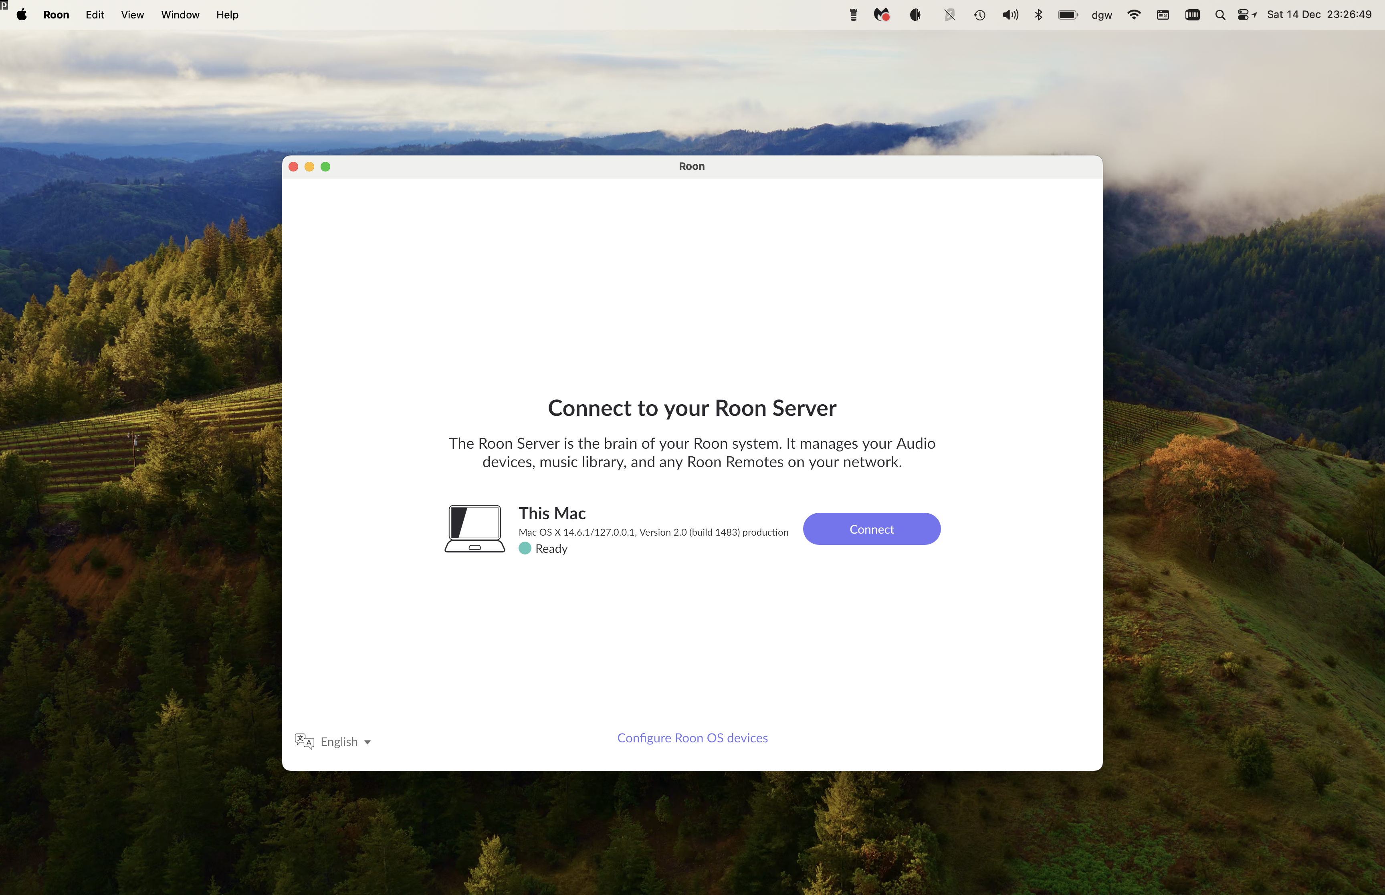Screen dimensions: 1385x895
Task: Open the volume control in menu bar
Action: 1010,14
